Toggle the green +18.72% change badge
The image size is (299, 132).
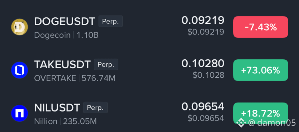coord(260,113)
